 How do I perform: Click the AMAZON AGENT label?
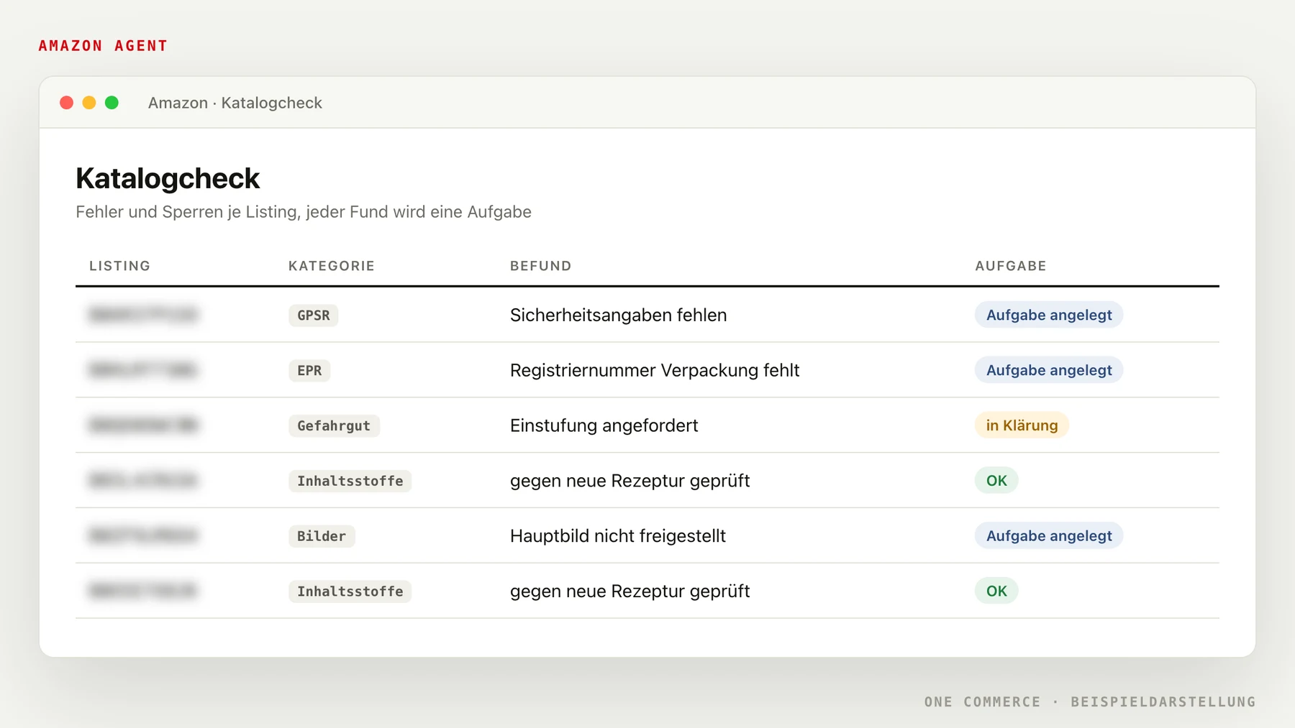[103, 46]
